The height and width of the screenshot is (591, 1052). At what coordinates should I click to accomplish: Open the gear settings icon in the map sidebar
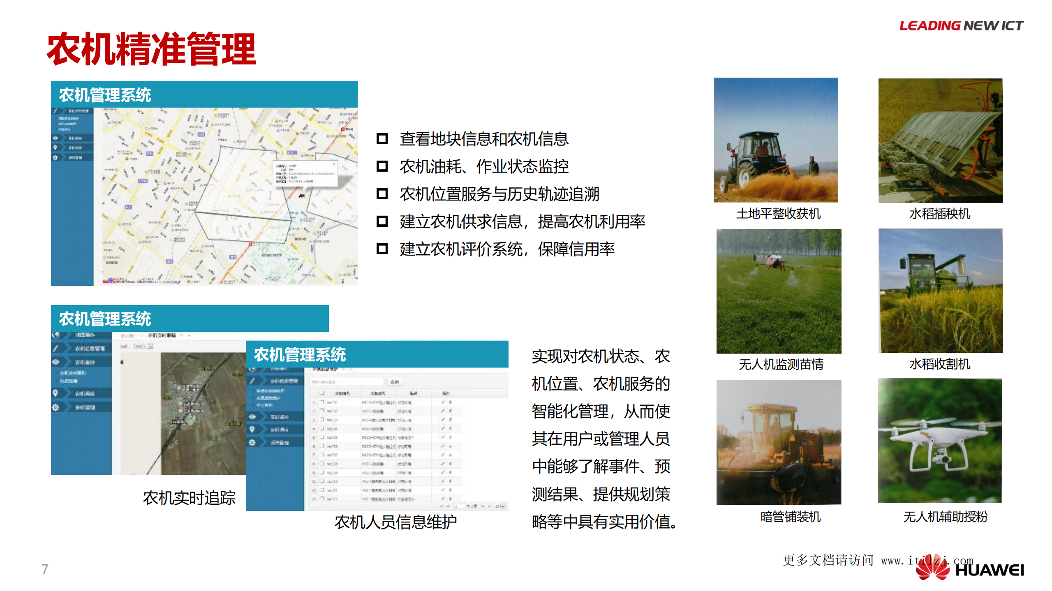coord(55,157)
